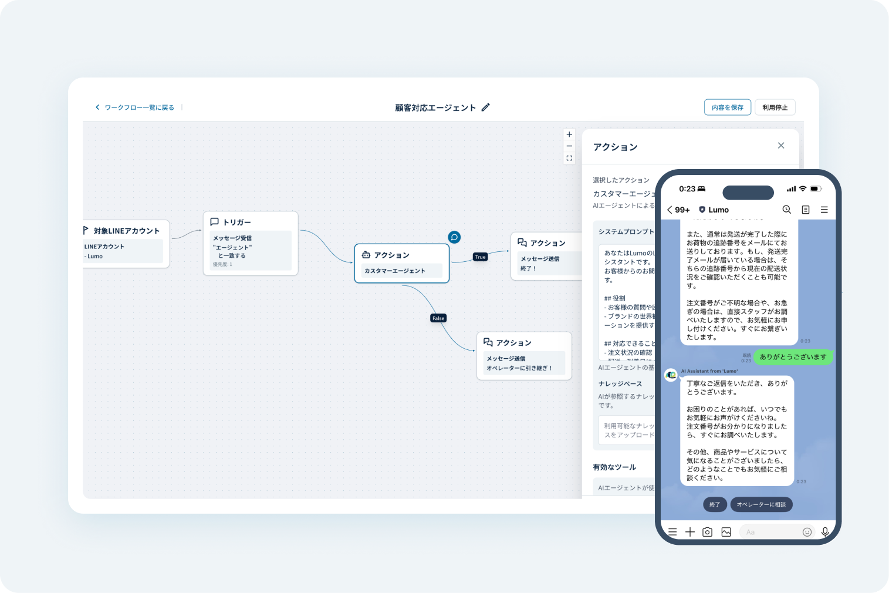
Task: Tap the plus icon in chat bar
Action: click(x=690, y=532)
